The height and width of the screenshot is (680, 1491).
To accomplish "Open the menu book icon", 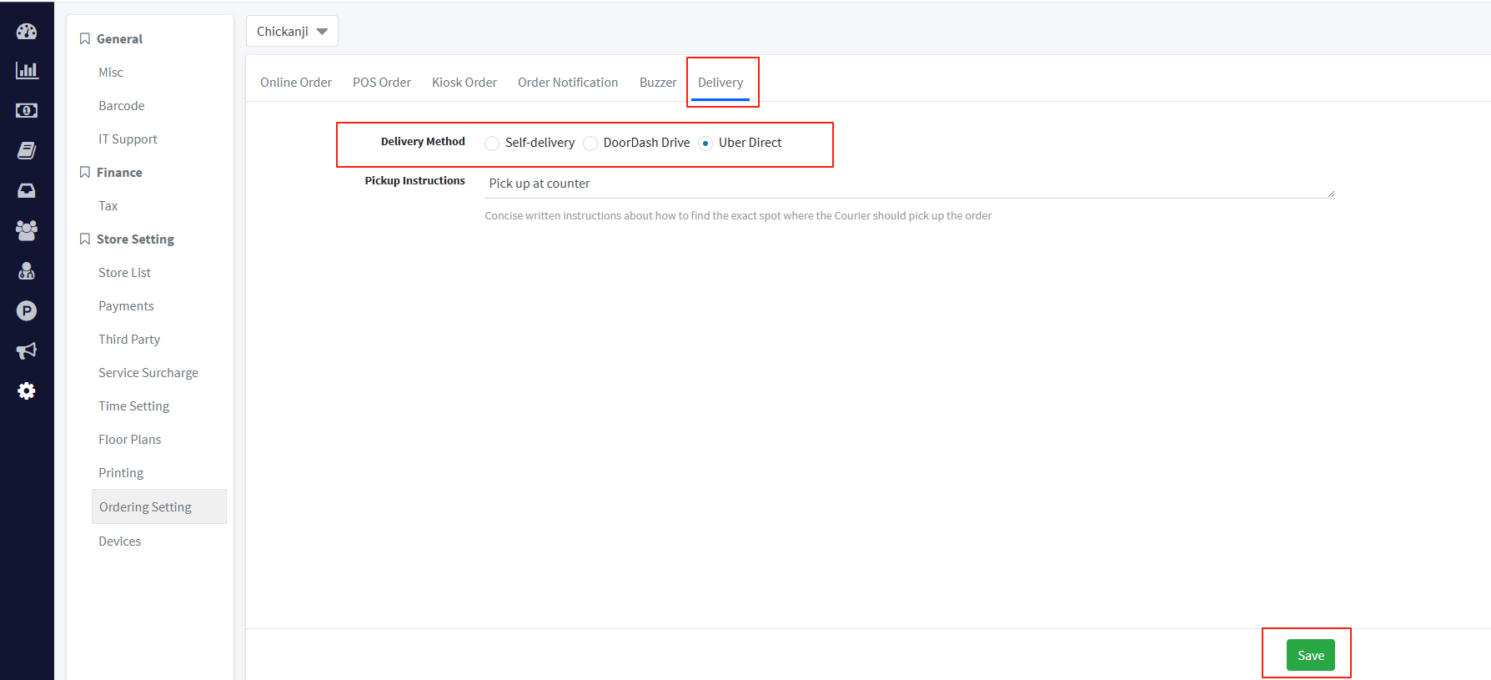I will click(x=27, y=150).
